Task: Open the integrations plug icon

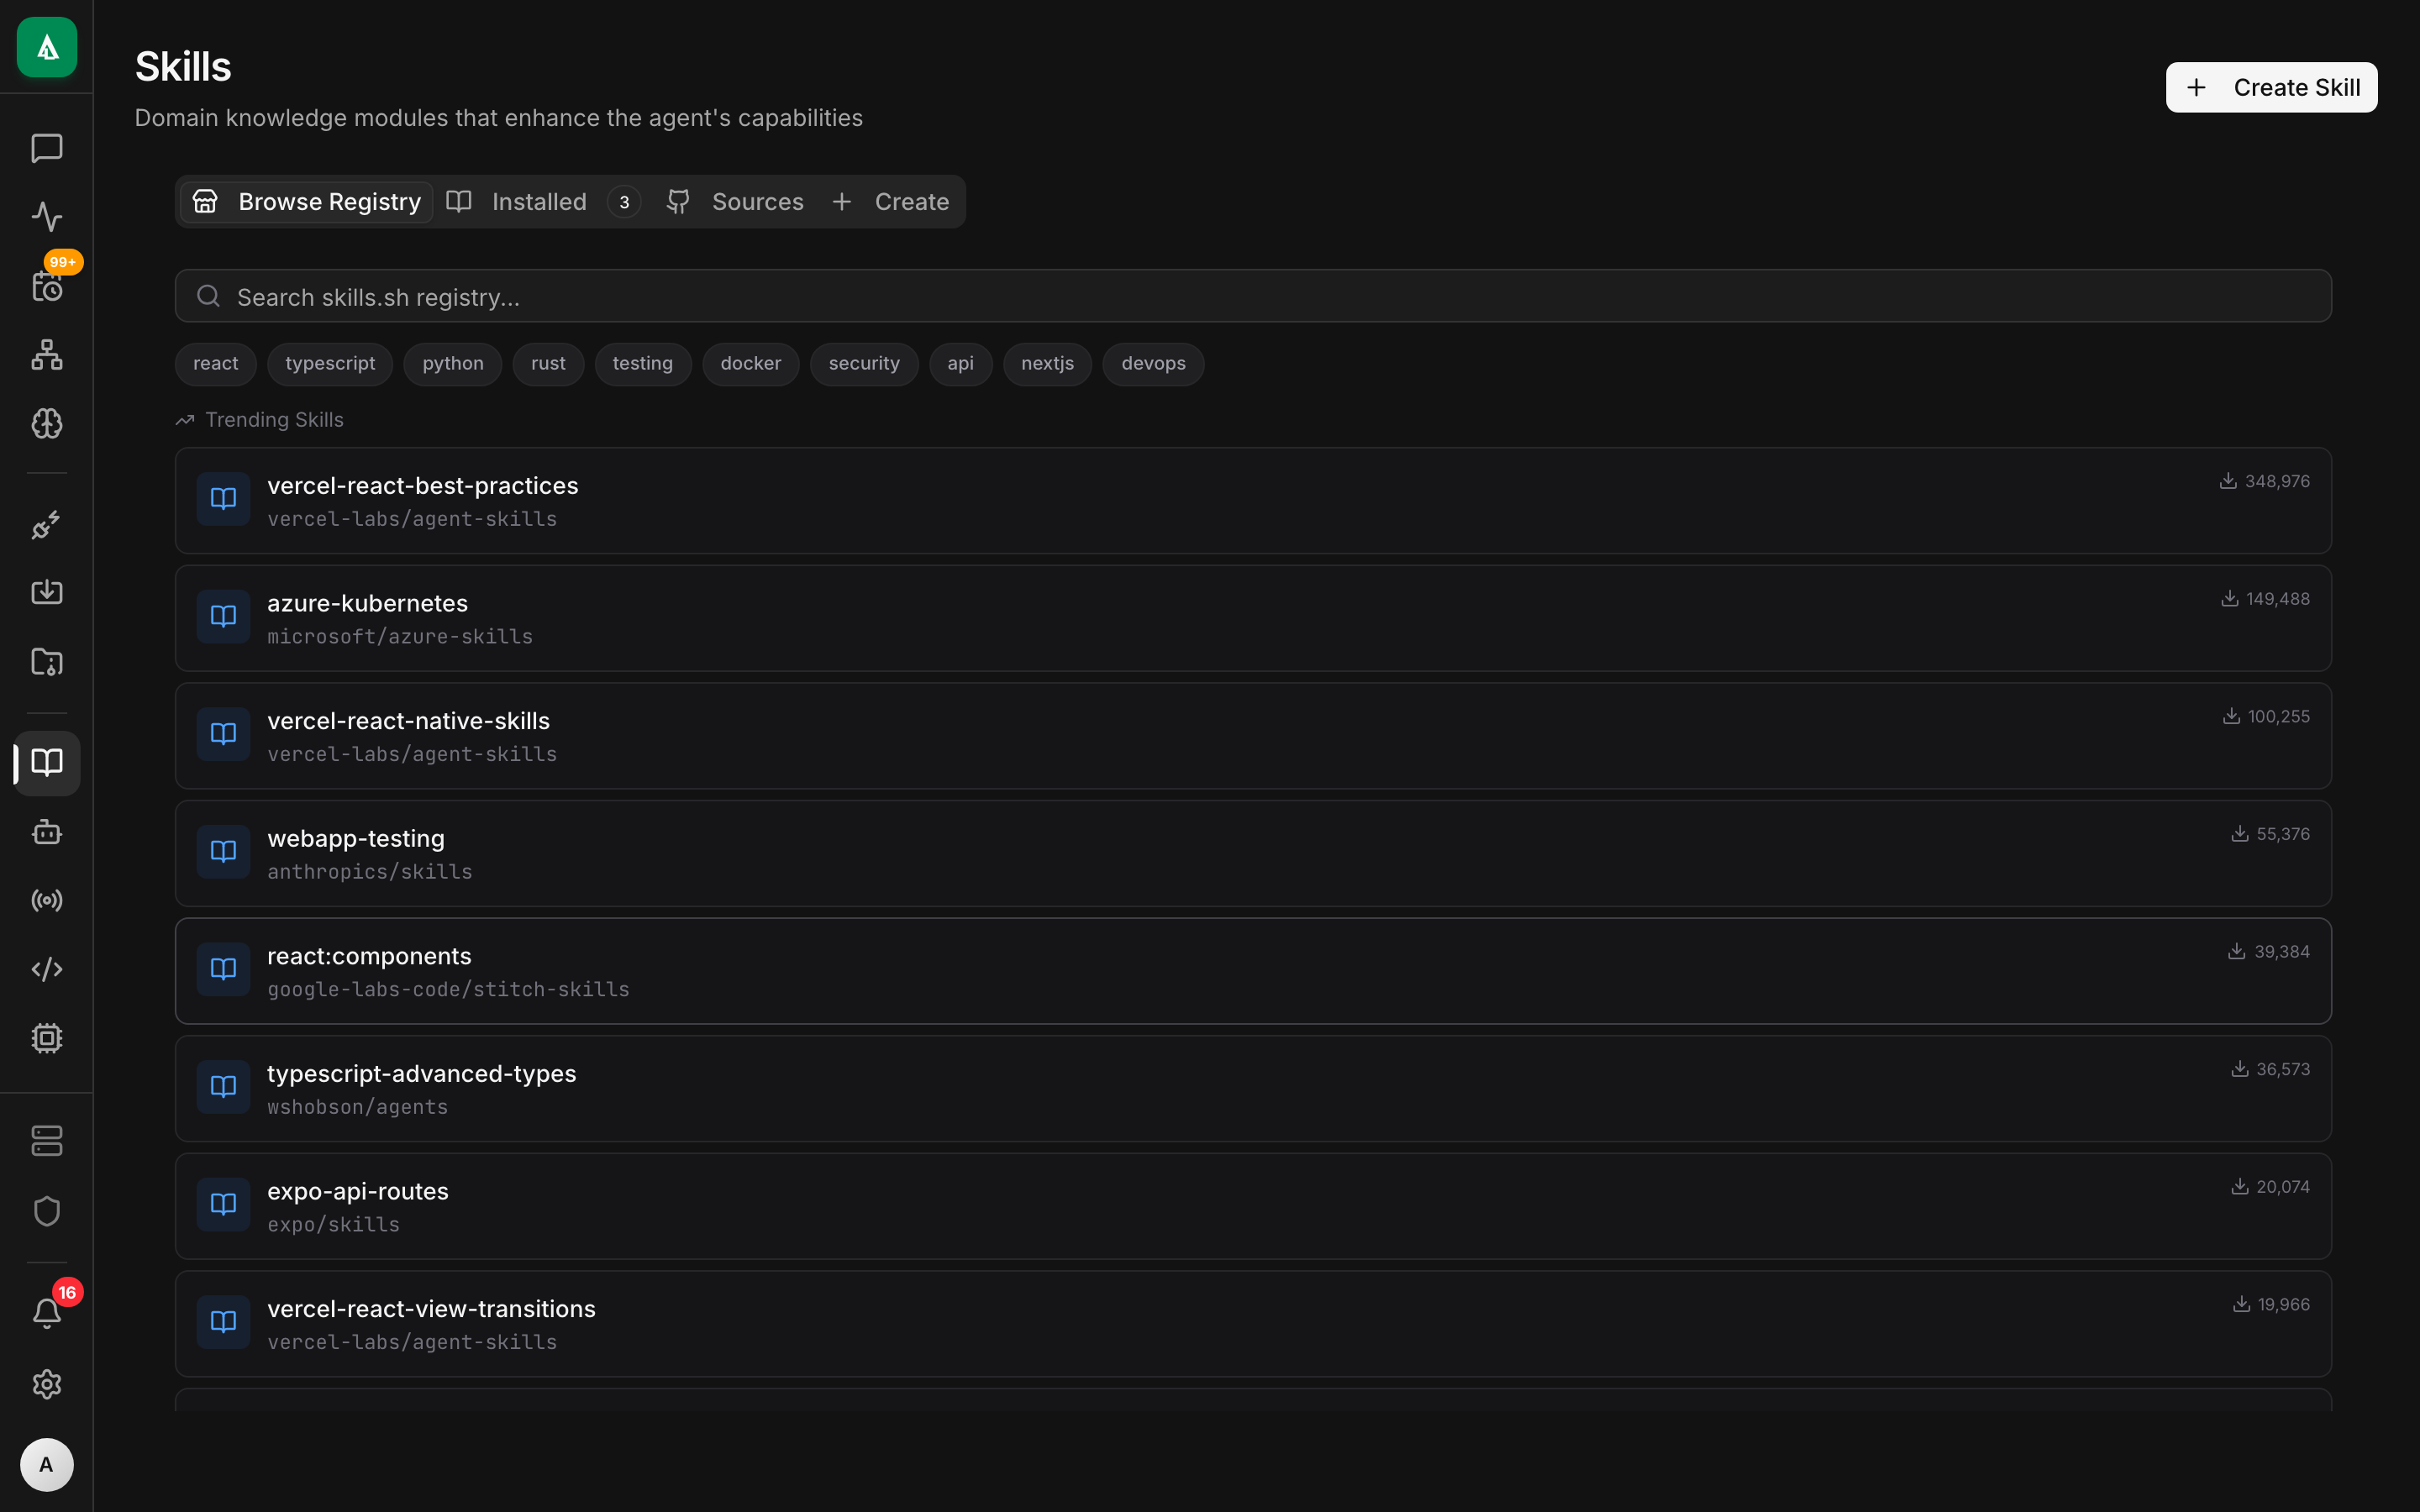Action: (46, 524)
